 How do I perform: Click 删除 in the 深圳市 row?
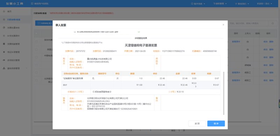(x=271, y=41)
